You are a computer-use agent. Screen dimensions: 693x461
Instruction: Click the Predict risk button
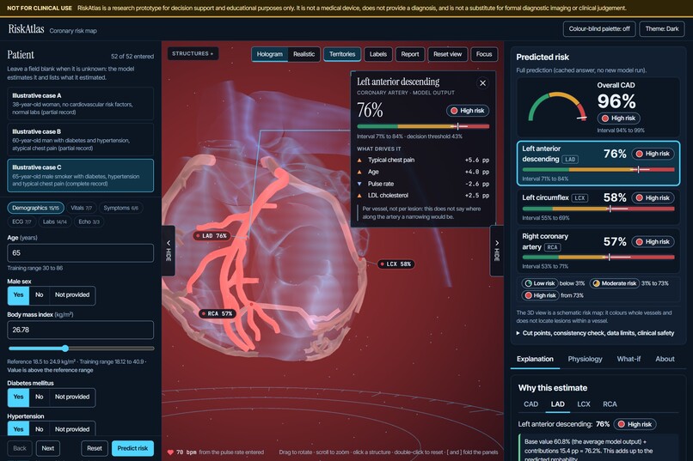point(132,448)
